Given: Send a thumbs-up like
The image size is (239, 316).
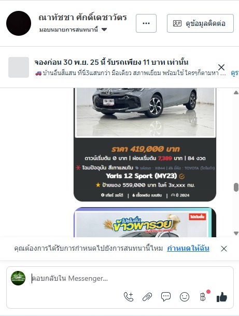Looking at the screenshot, I should [222, 297].
